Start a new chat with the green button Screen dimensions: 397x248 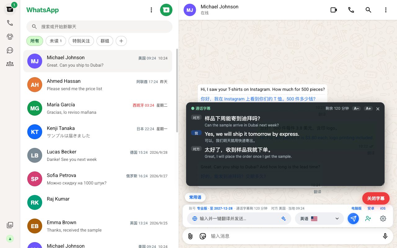click(166, 10)
